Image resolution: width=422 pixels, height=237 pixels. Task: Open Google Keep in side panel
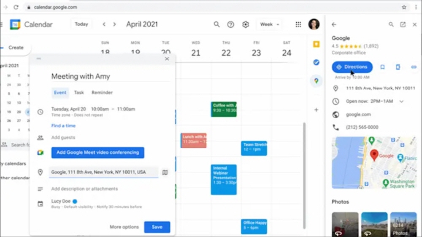[x=316, y=44]
